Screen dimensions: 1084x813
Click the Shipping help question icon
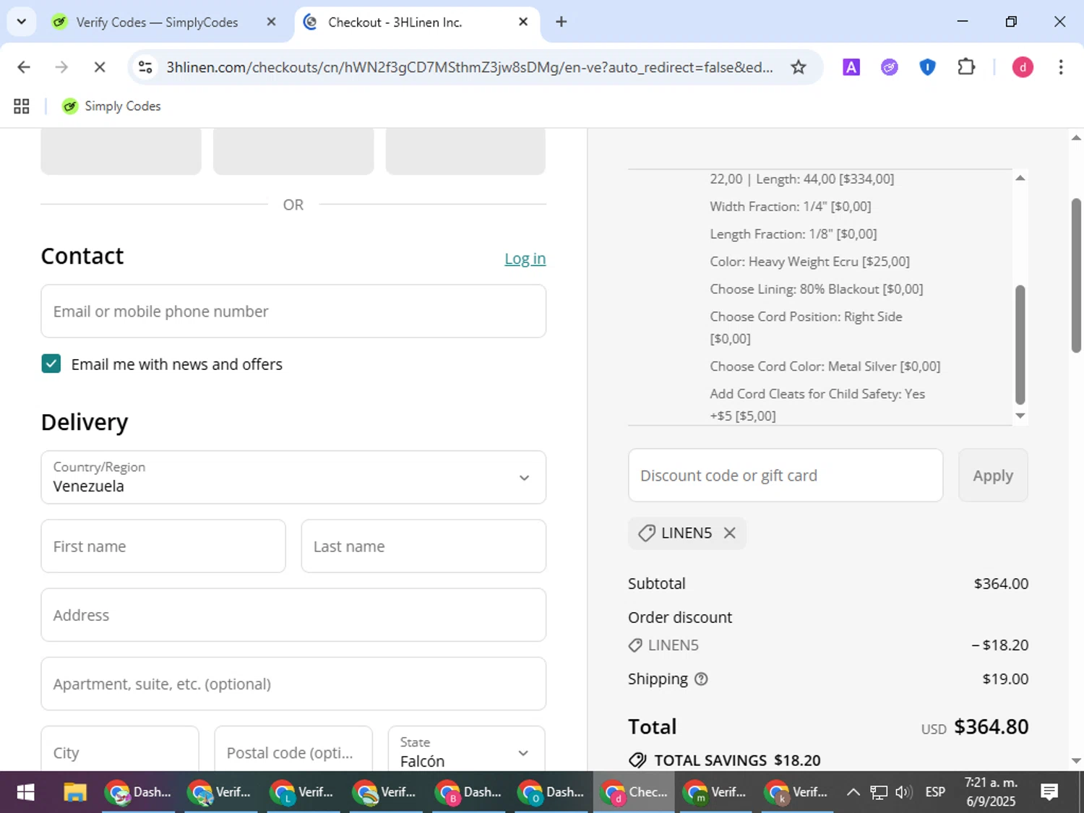(x=701, y=679)
